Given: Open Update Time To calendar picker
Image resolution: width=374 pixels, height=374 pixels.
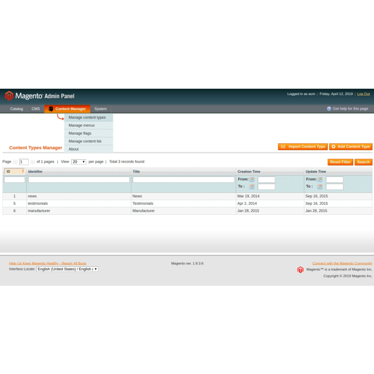Looking at the screenshot, I should [x=320, y=186].
